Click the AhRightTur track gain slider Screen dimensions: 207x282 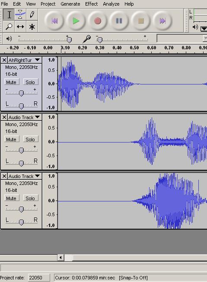point(21,93)
